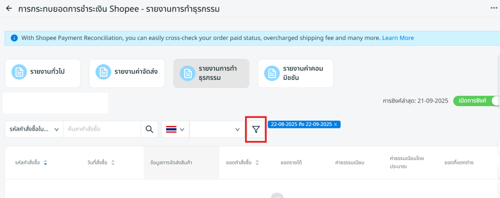Click the filter funnel icon
Image resolution: width=500 pixels, height=198 pixels.
(x=256, y=129)
